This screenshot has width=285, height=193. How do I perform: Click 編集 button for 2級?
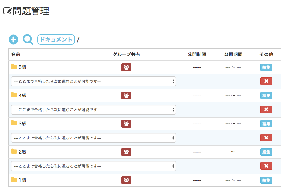click(266, 152)
